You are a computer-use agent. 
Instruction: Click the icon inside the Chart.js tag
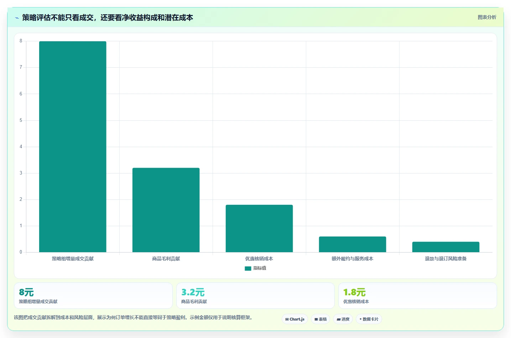(287, 319)
